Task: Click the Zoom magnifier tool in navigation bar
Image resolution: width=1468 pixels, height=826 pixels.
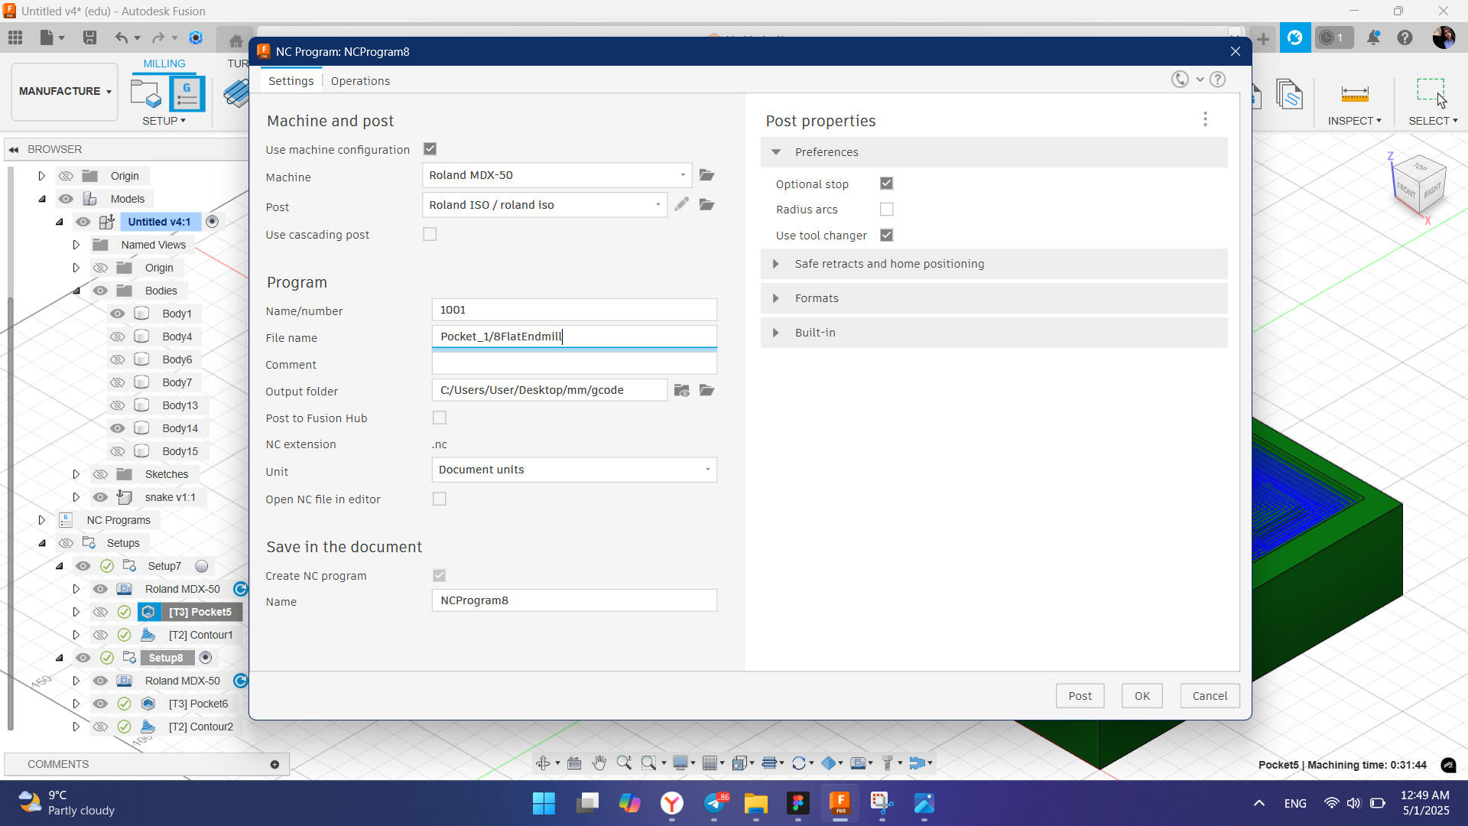Action: tap(624, 763)
